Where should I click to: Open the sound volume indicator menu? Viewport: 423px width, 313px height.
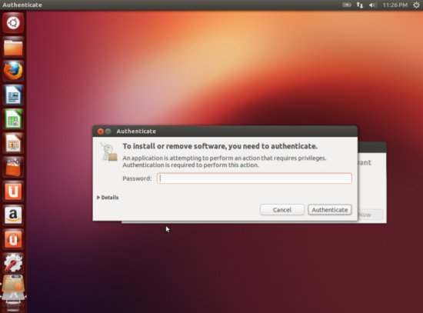click(x=372, y=5)
